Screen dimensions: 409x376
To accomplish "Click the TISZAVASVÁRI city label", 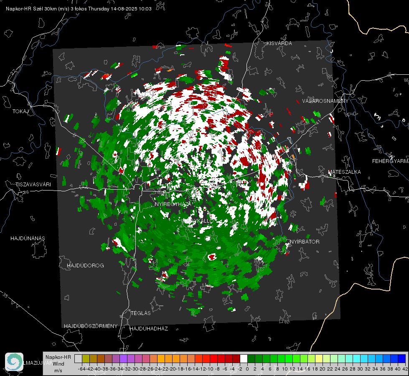I will coord(33,185).
